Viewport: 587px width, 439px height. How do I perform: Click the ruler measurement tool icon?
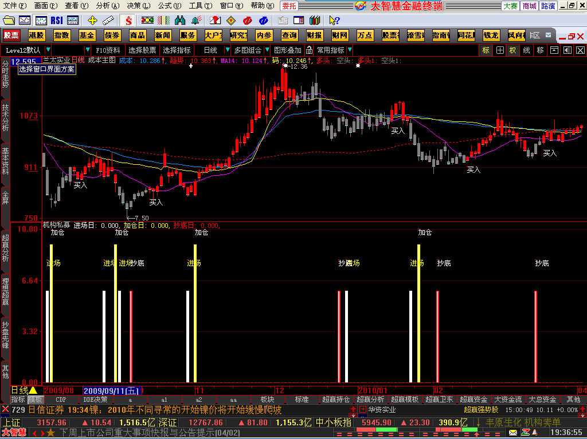point(109,21)
